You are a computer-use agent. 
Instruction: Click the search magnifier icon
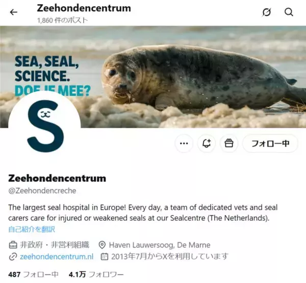click(x=289, y=12)
